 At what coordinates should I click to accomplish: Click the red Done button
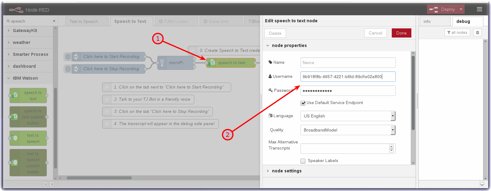[401, 33]
